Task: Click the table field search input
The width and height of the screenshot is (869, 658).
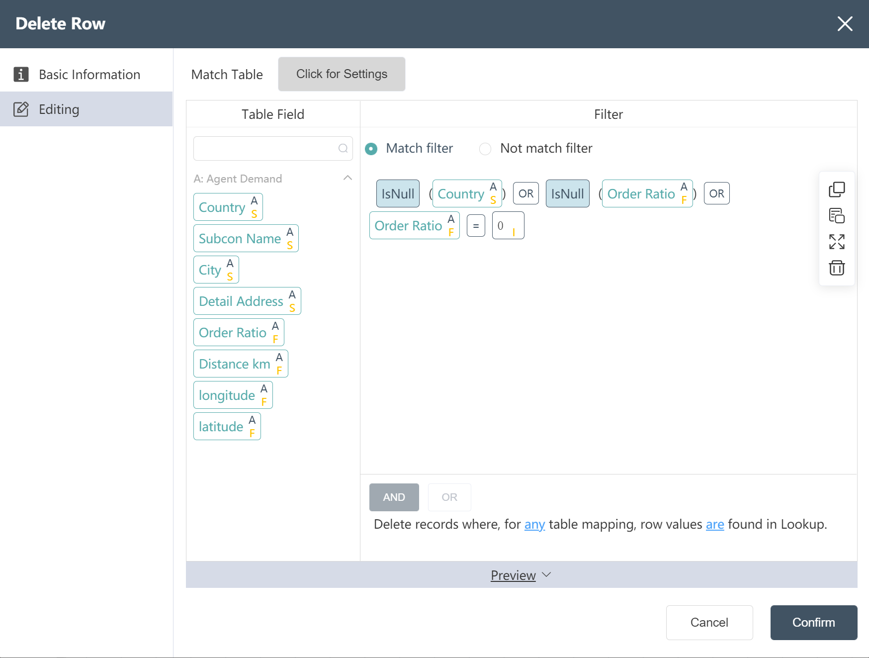Action: click(273, 148)
